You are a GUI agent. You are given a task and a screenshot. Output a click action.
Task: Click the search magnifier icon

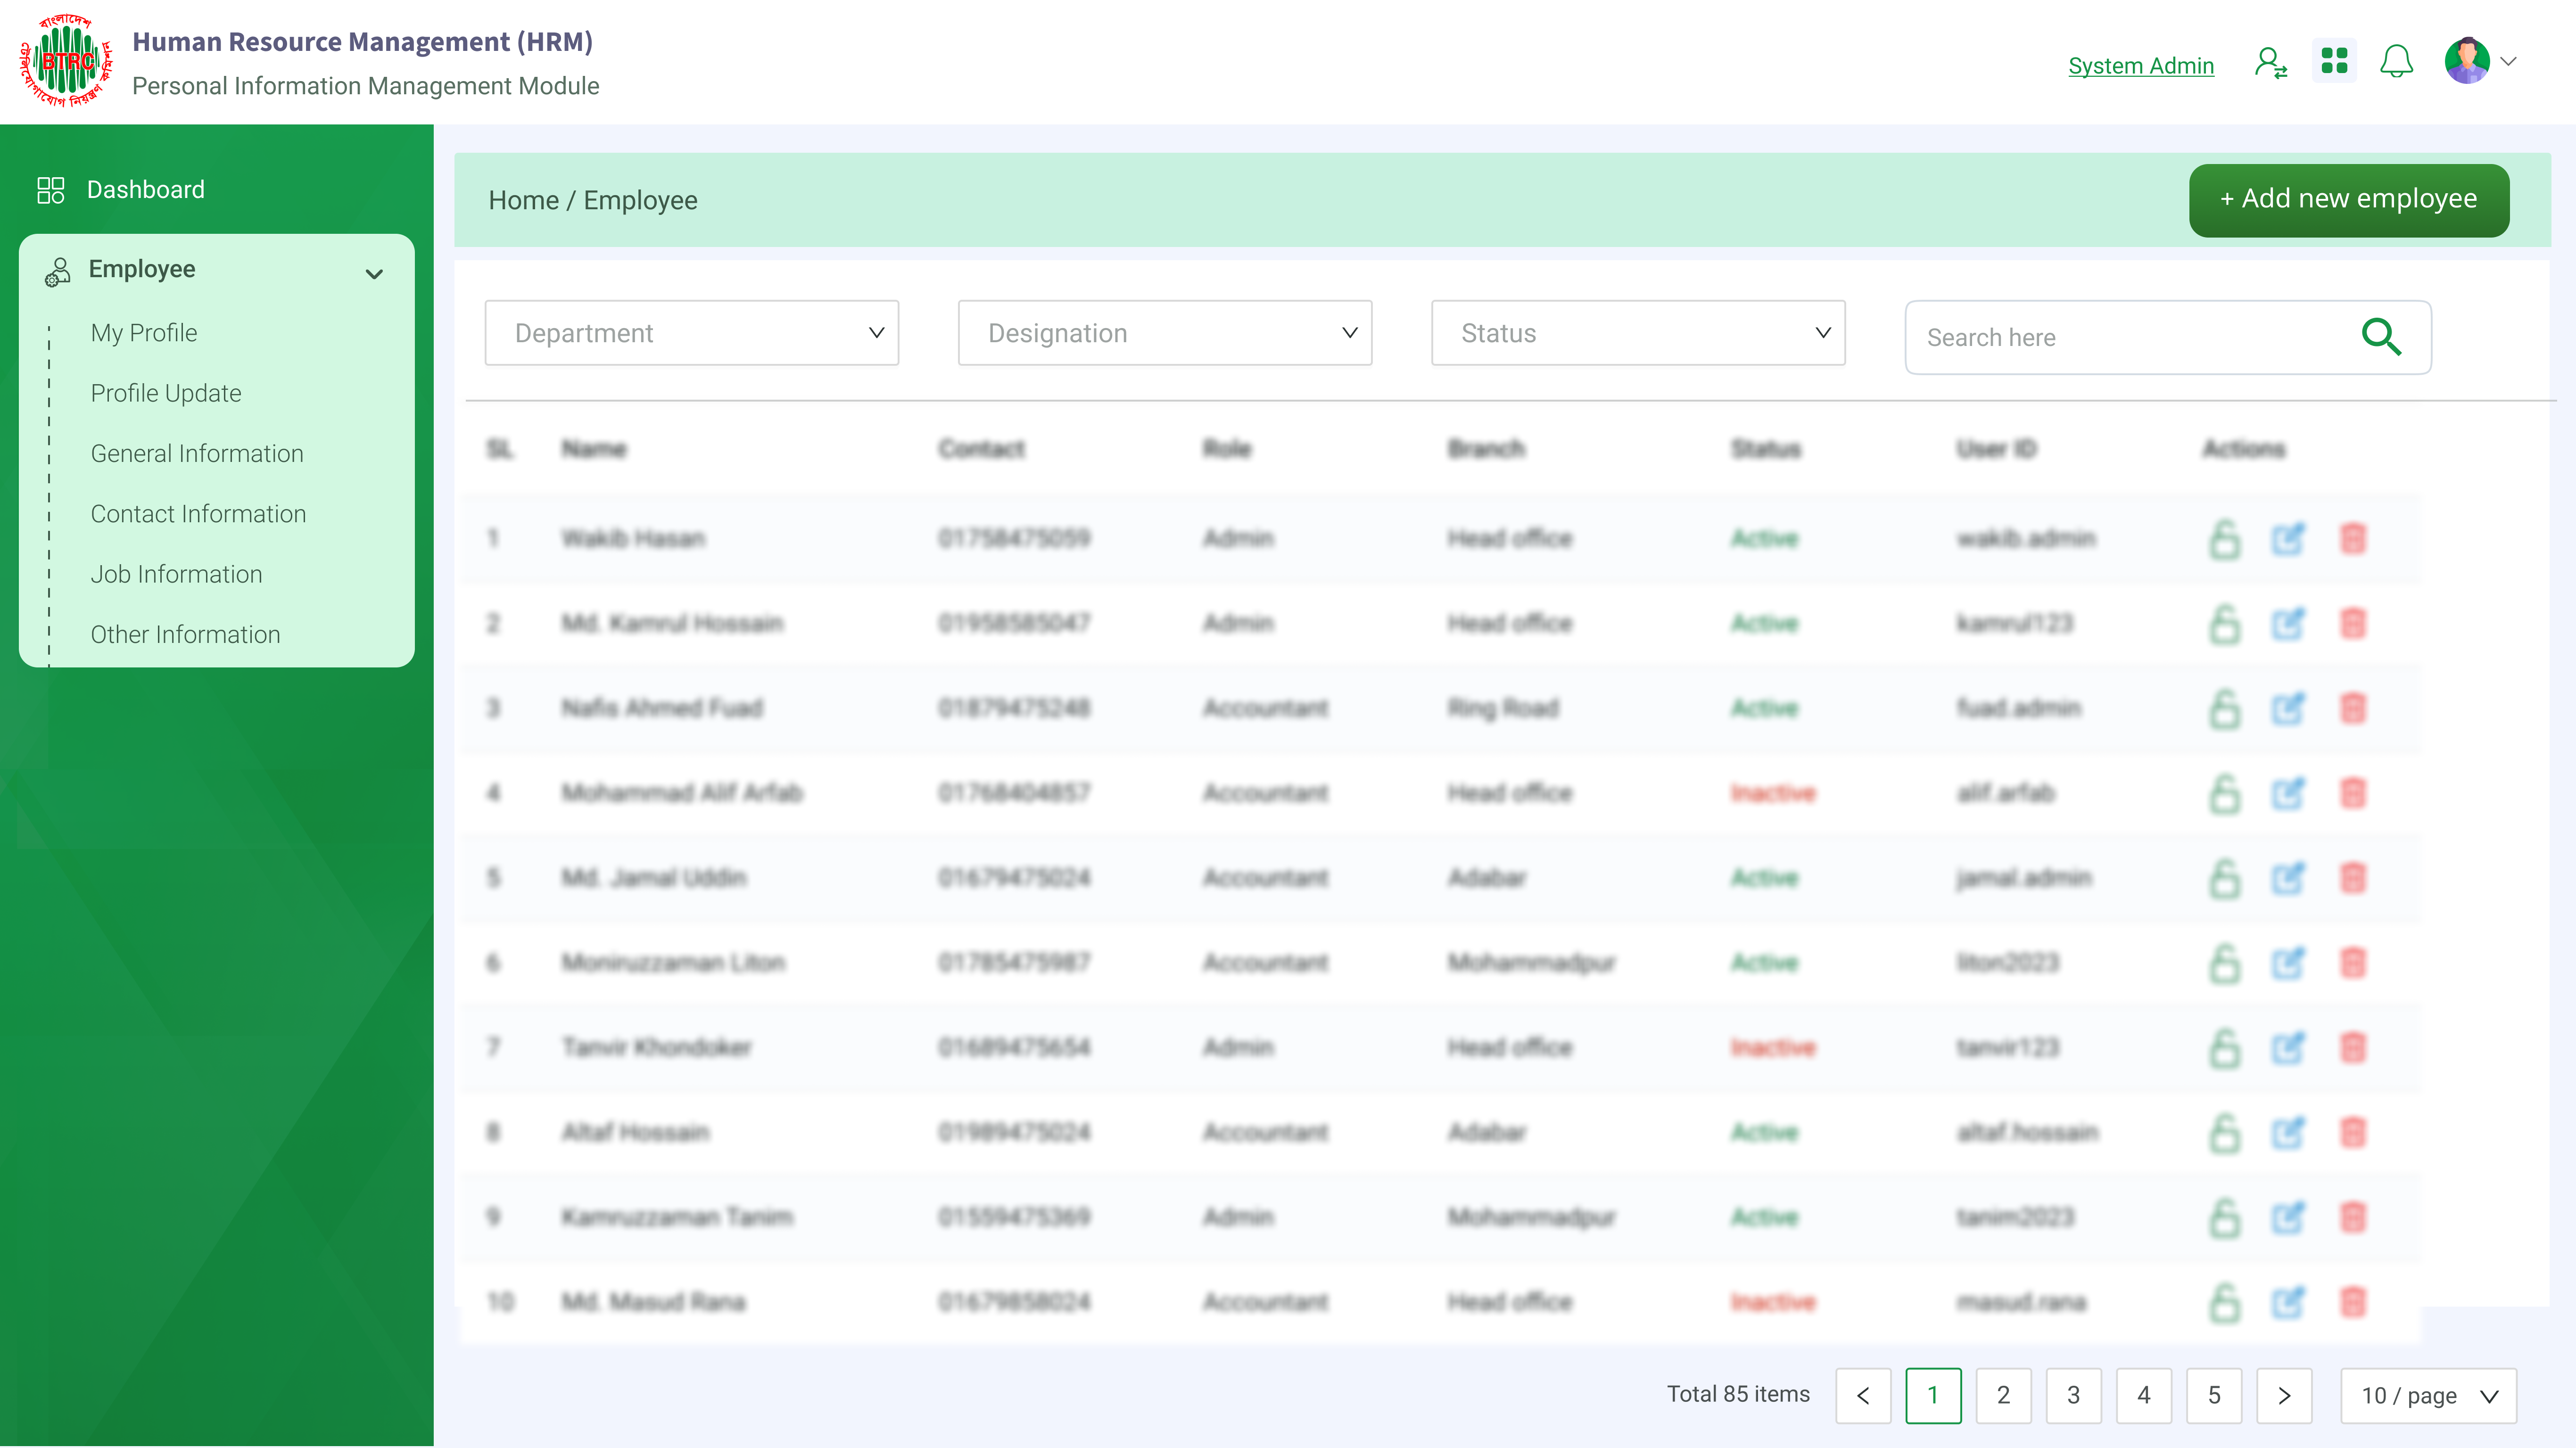coord(2381,337)
